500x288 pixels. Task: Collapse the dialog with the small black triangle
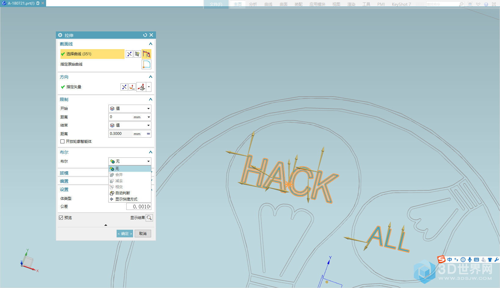(106, 225)
